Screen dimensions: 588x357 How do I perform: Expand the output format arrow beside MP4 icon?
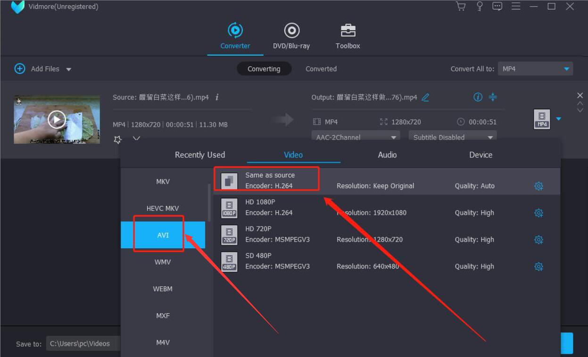(x=559, y=119)
